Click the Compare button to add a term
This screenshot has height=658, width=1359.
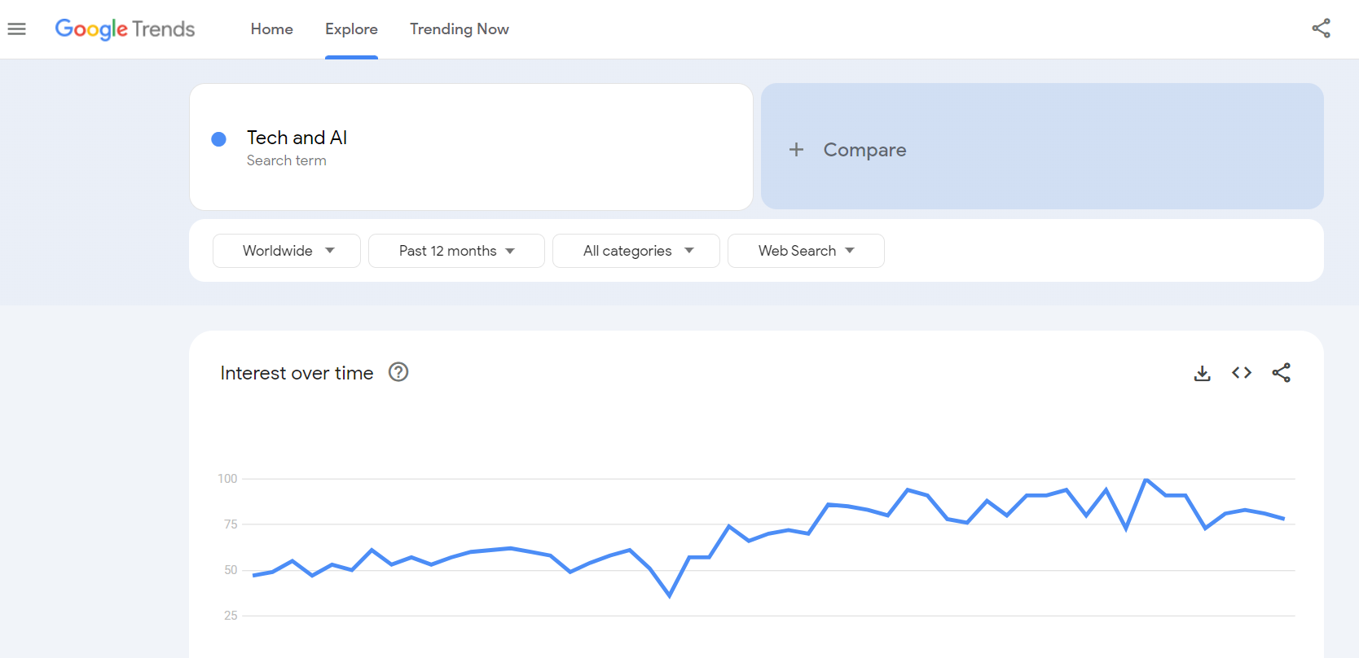[x=864, y=150]
